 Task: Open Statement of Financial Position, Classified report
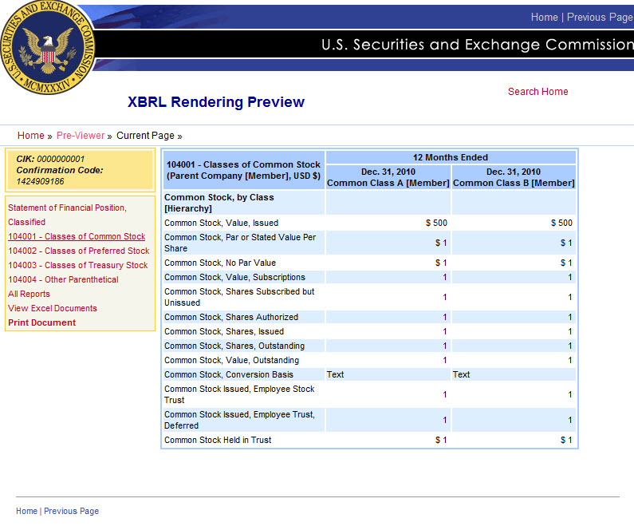coord(67,215)
